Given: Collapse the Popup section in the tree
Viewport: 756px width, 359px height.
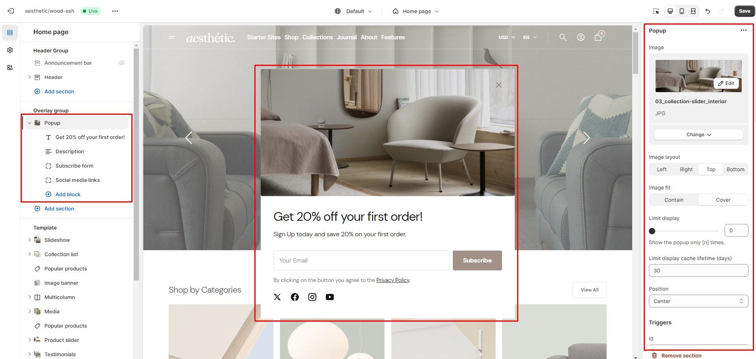Looking at the screenshot, I should tap(29, 123).
